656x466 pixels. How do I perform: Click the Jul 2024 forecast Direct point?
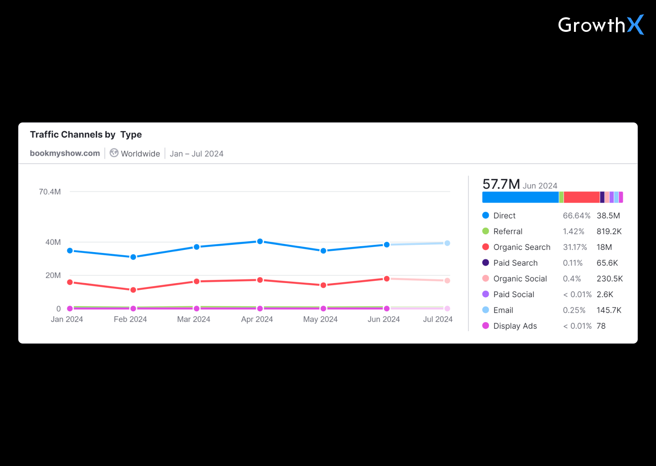click(447, 243)
